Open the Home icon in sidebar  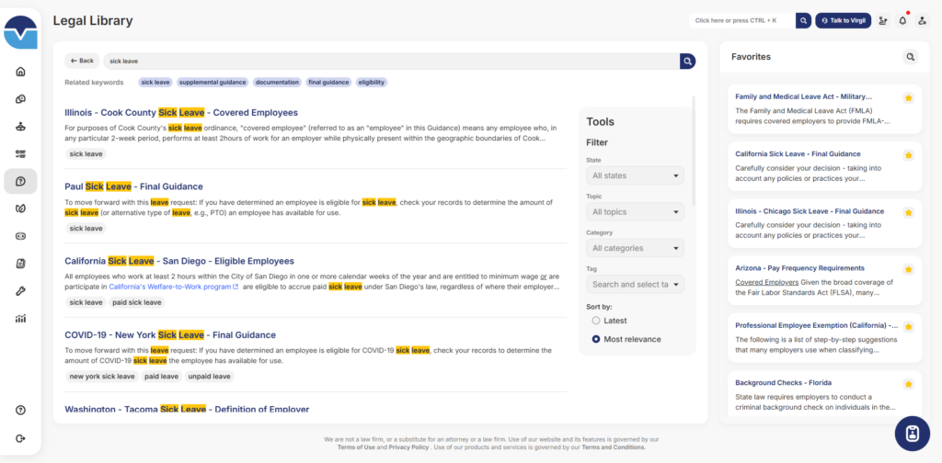click(x=20, y=72)
